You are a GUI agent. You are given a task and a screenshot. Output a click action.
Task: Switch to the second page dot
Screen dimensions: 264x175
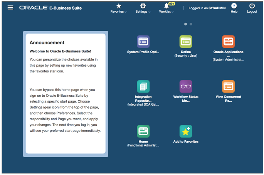tap(191, 24)
